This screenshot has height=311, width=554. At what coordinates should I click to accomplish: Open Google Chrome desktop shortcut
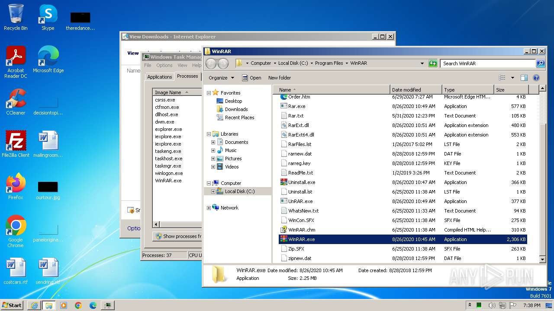coord(16,232)
